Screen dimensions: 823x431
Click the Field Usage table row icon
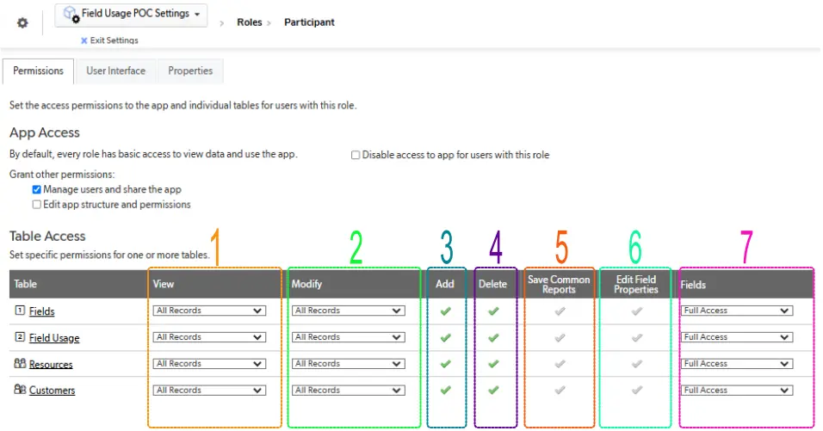pyautogui.click(x=20, y=337)
